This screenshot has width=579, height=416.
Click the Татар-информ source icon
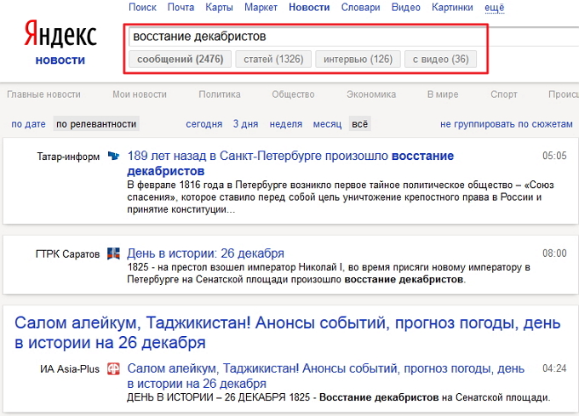point(113,156)
